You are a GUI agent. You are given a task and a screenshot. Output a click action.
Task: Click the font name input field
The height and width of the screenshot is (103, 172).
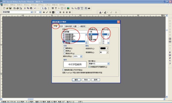point(75,32)
